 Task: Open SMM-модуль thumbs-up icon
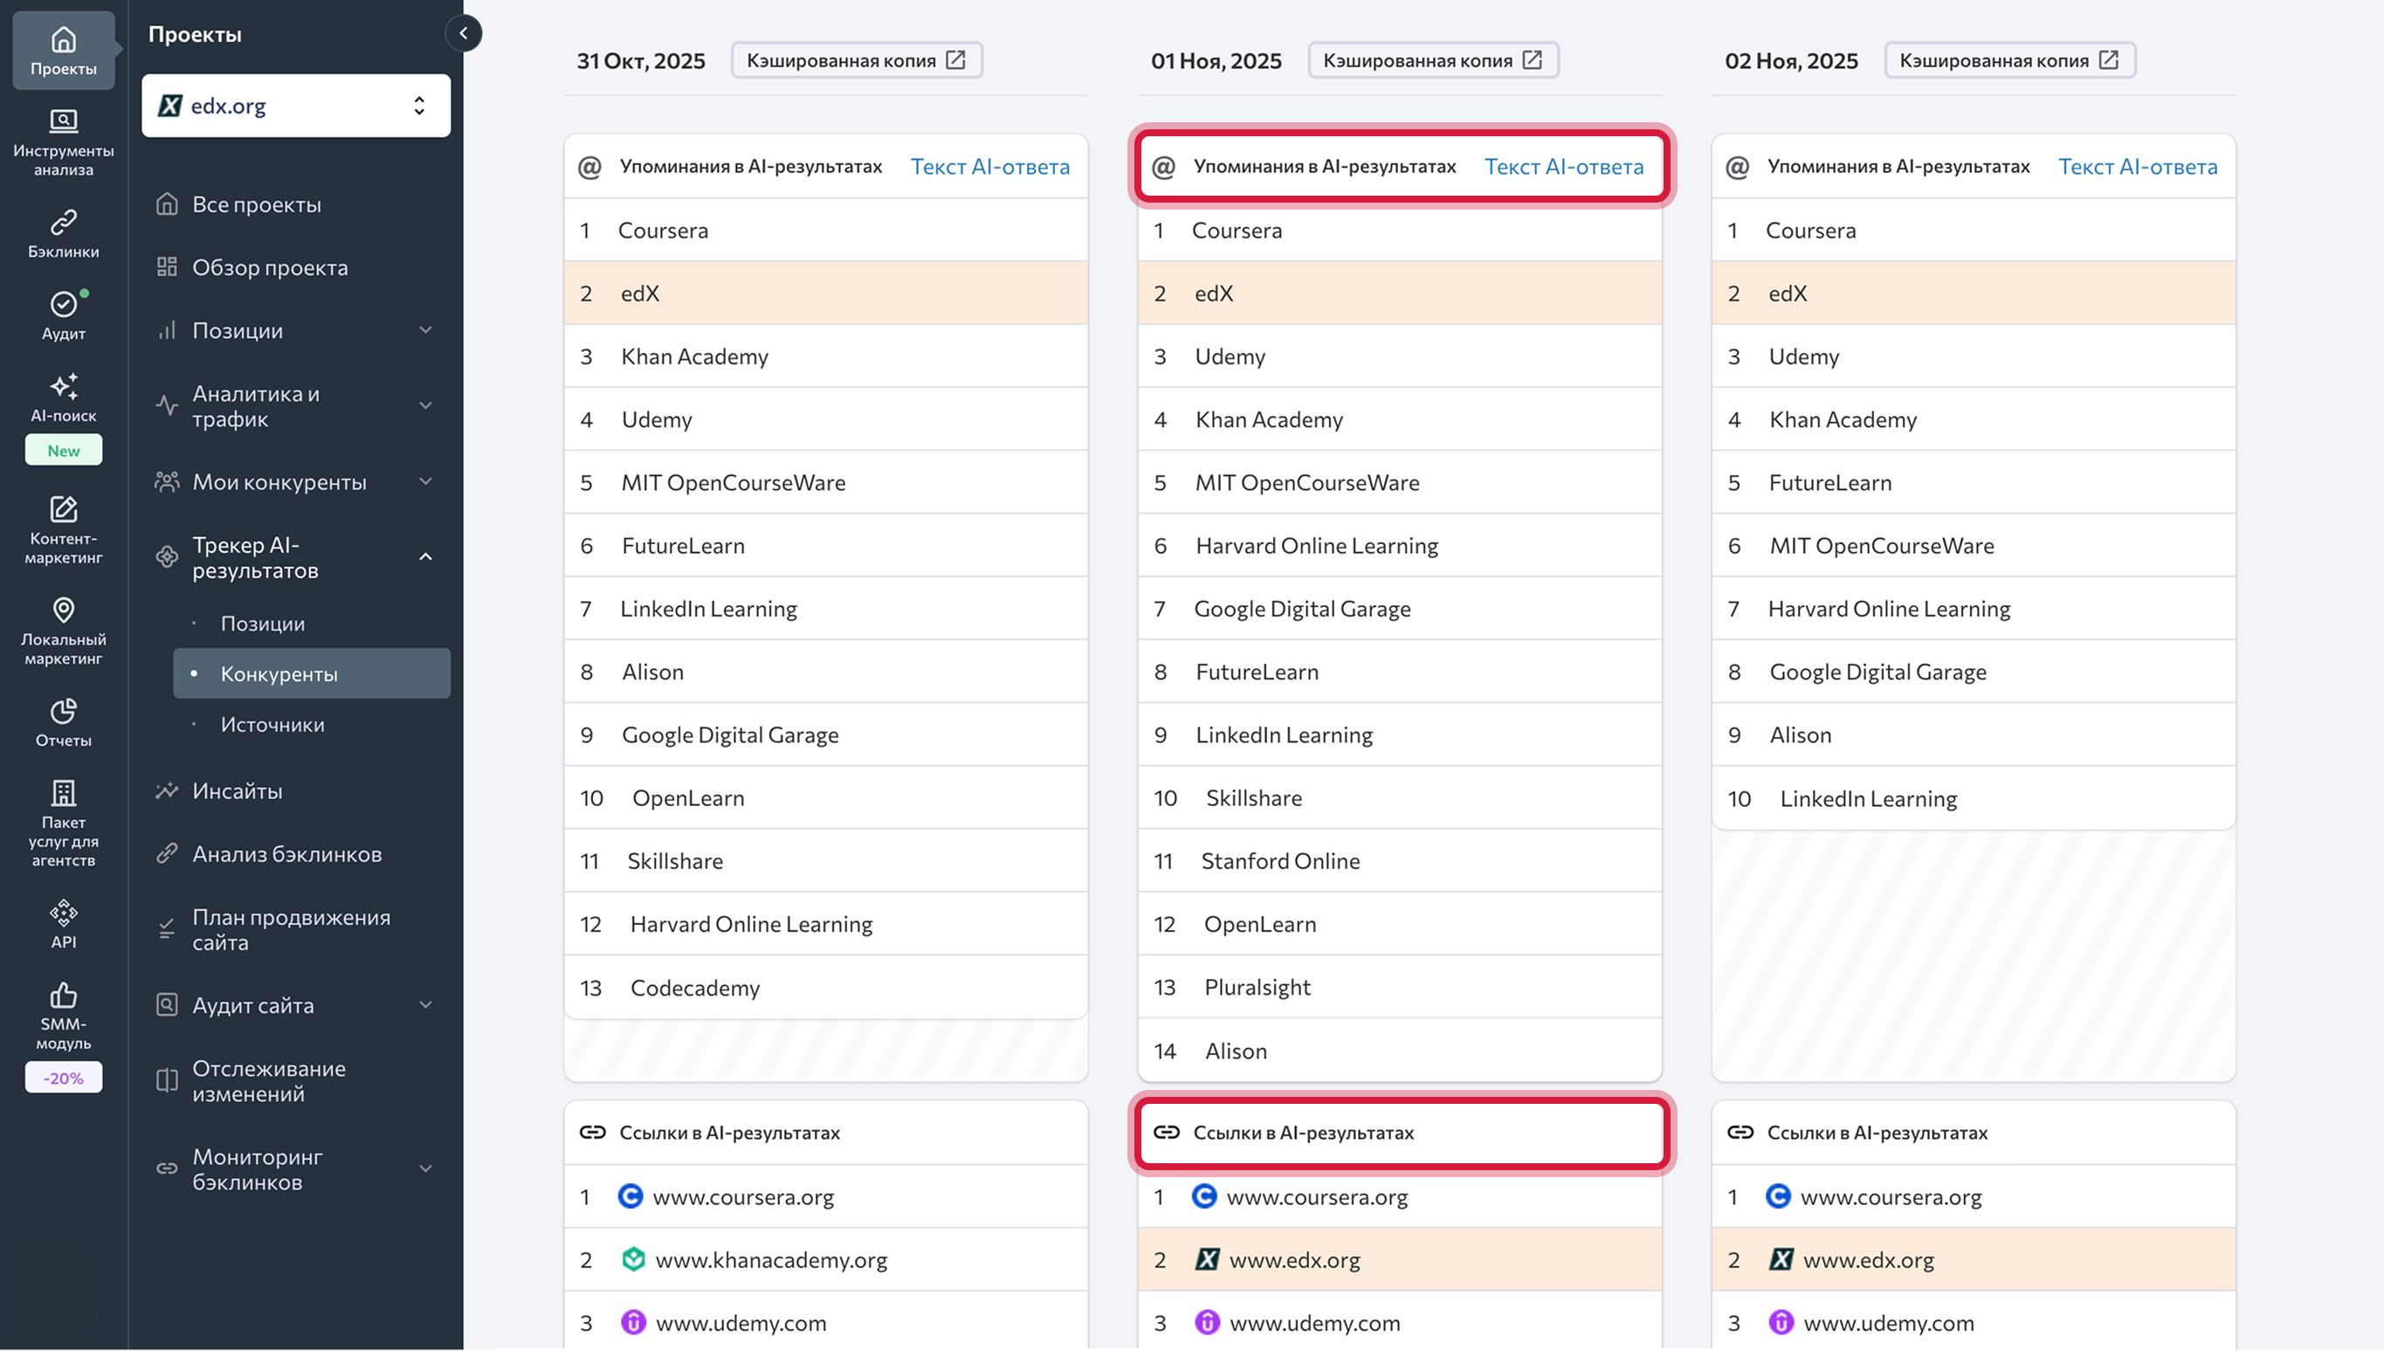(63, 996)
